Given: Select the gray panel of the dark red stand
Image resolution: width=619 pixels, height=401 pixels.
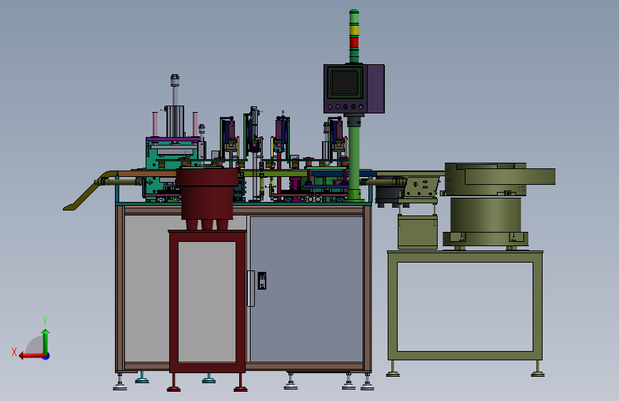Looking at the screenshot, I should click(x=207, y=302).
